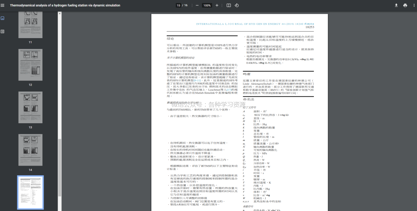
Task: Select the highlighted page 15 thumbnail
Action: pos(31,193)
